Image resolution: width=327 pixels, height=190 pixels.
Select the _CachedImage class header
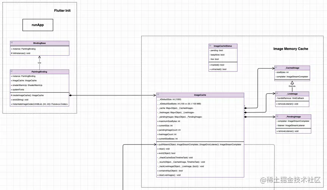[292, 68]
